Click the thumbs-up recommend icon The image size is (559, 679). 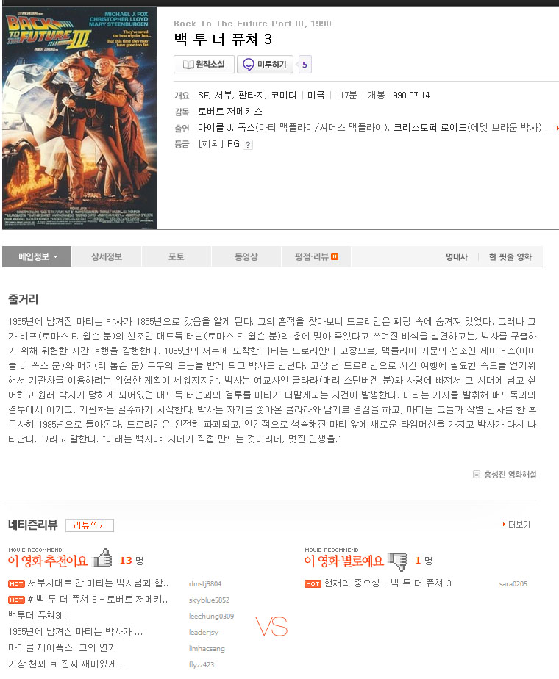[103, 558]
